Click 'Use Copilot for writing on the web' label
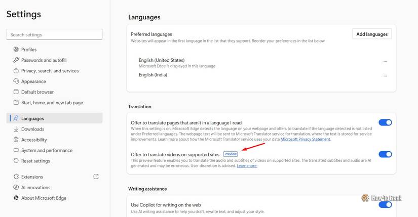This screenshot has width=418, height=217. 166,205
